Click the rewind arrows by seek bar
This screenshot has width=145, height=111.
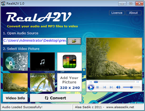point(91,82)
